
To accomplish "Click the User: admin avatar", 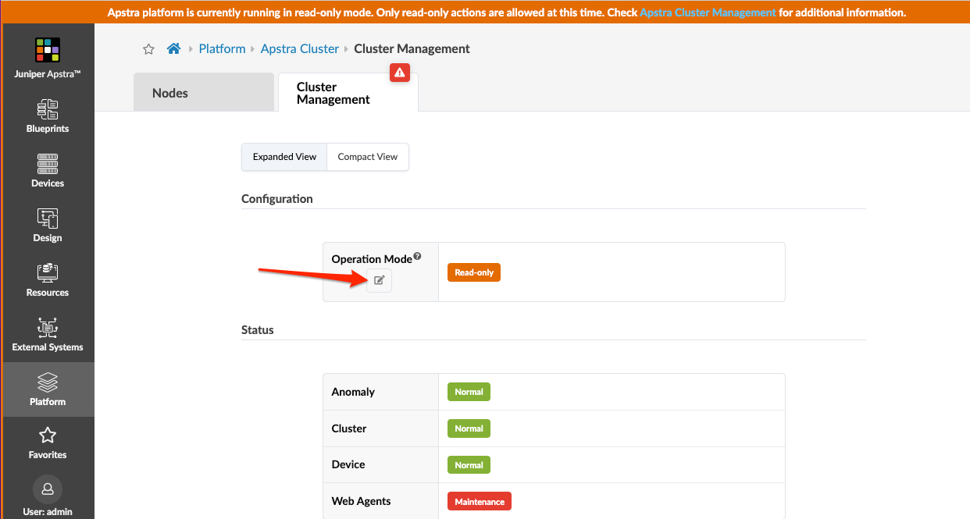I will [48, 489].
